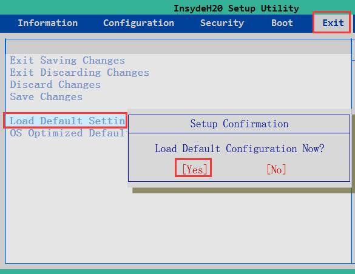
Task: Click the highlighted Exit tab
Action: [332, 22]
